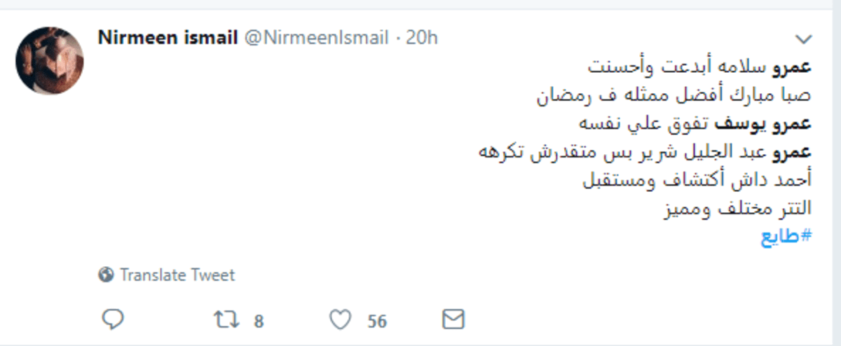Click the reply speech bubble icon
The image size is (841, 346).
pyautogui.click(x=112, y=320)
